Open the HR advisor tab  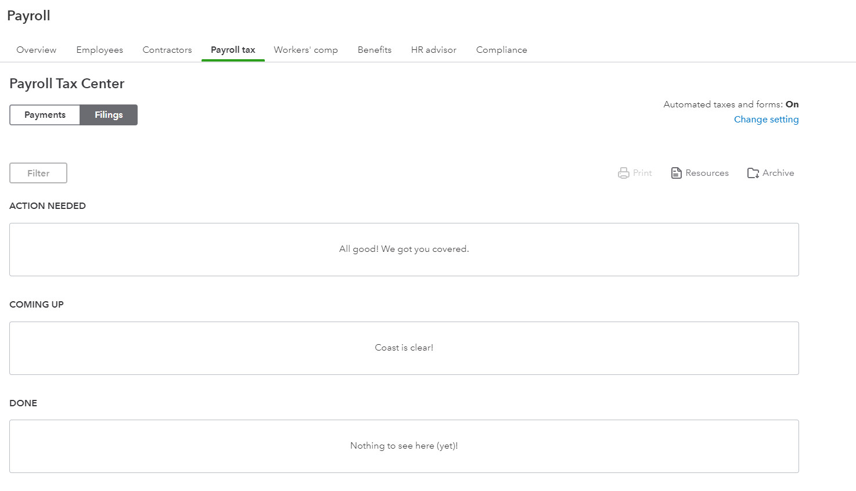coord(434,50)
